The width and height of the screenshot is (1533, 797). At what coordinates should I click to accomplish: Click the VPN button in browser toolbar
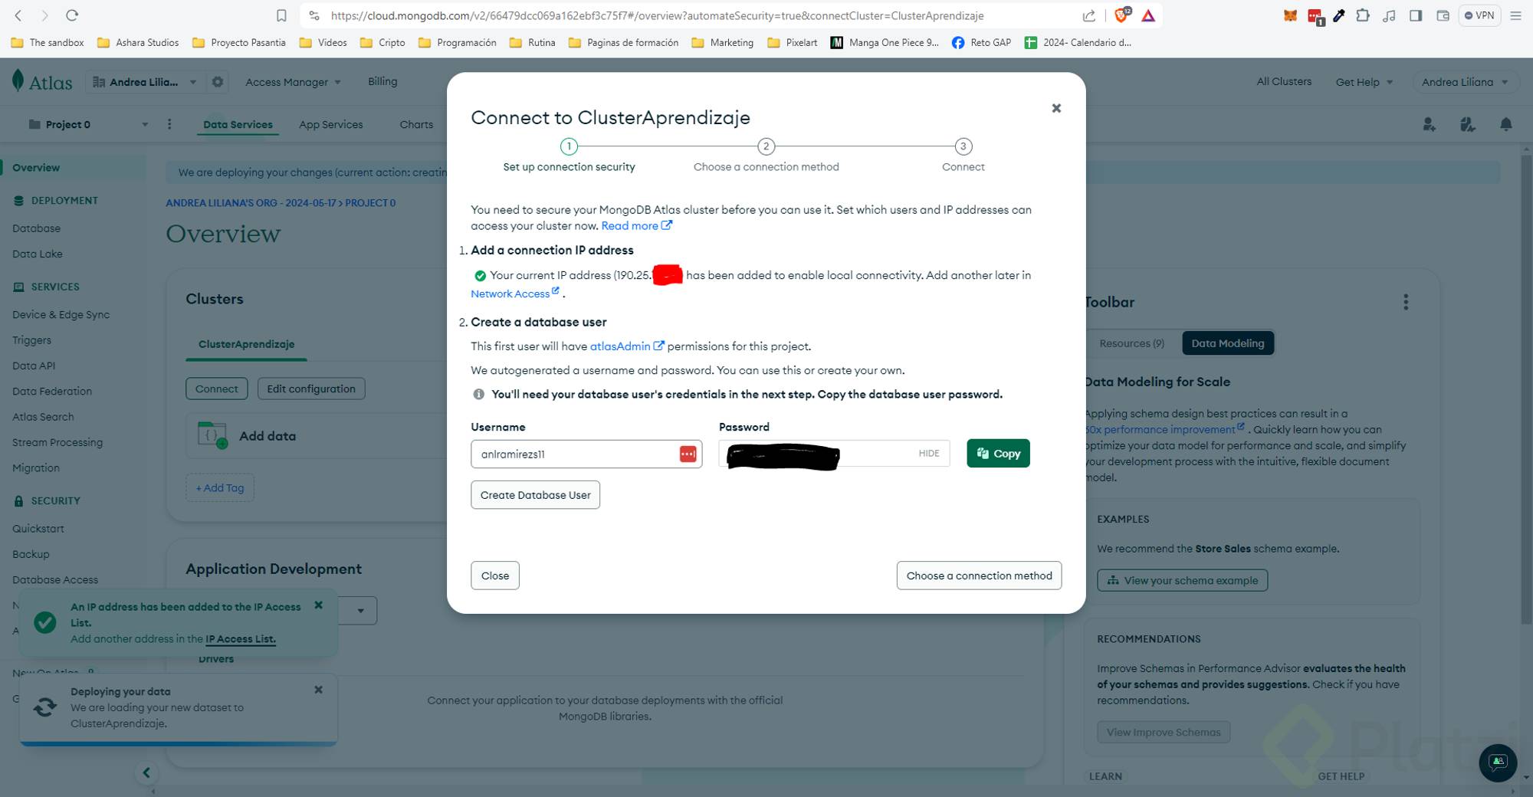coord(1479,15)
